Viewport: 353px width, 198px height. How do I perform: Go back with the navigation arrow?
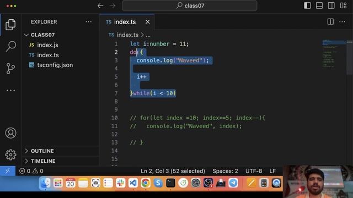tap(100, 5)
